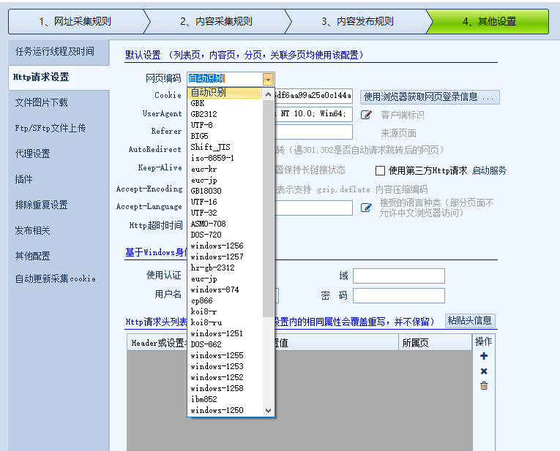Click 使用浏览器获取网页登录信息 button
Screen dimensions: 560x451
(x=430, y=96)
